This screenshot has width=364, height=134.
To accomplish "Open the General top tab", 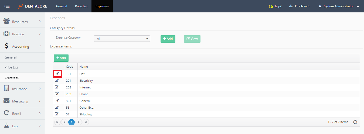I will point(62,6).
